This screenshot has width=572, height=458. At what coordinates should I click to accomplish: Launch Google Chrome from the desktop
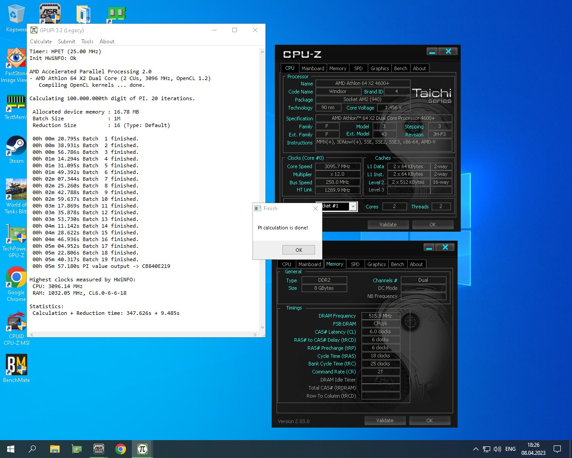pos(16,284)
